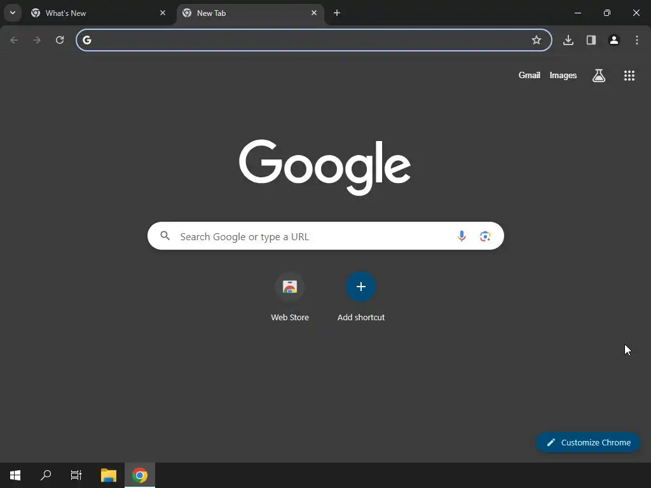Viewport: 651px width, 488px height.
Task: Click the Google logo
Action: pyautogui.click(x=325, y=167)
